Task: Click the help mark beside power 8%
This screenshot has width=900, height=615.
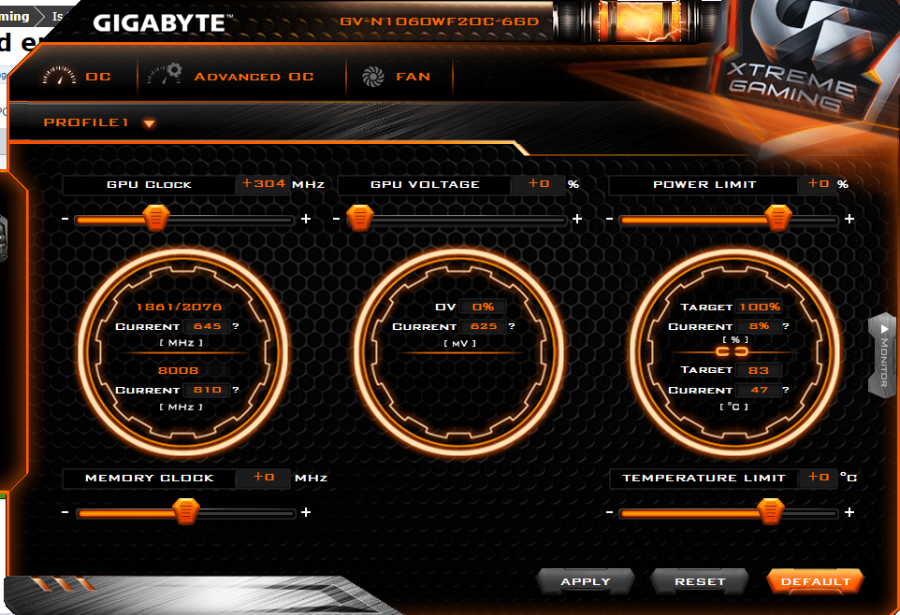Action: click(x=786, y=326)
